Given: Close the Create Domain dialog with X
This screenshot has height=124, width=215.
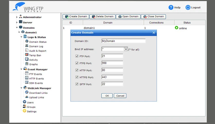Looking at the screenshot, I should pos(154,33).
